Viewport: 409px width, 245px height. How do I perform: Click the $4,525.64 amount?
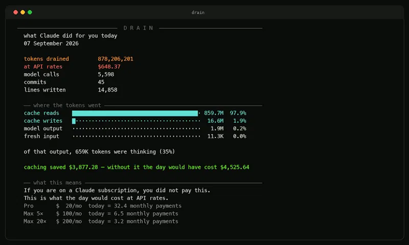tap(235, 167)
